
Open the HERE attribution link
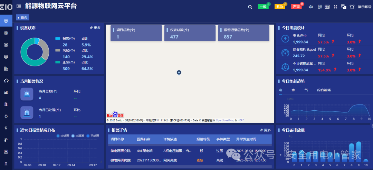(241, 120)
